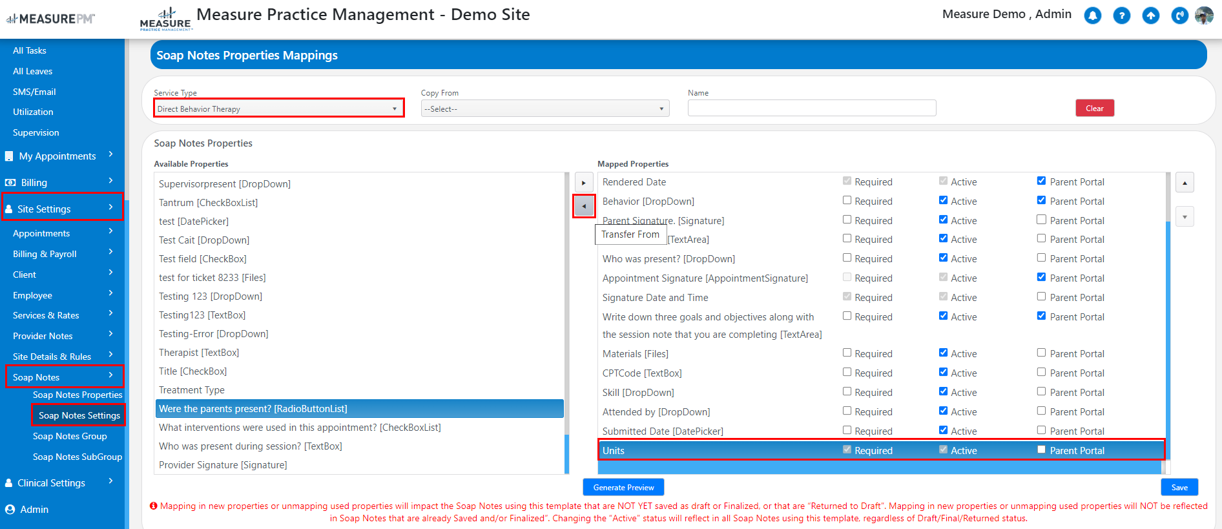Move mapped property down with arrow button
This screenshot has height=529, width=1222.
coord(1185,216)
